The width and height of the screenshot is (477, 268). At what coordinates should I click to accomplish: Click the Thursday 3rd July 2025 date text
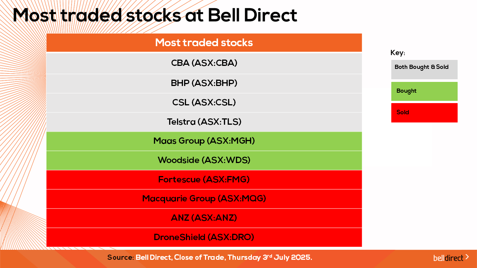pyautogui.click(x=269, y=258)
